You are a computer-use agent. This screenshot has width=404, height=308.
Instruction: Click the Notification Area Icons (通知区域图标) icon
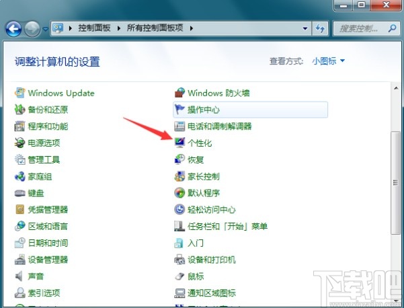(x=179, y=293)
